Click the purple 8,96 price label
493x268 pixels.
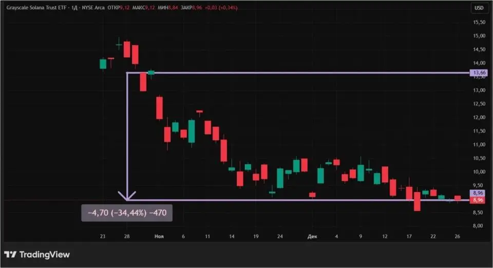coord(478,193)
